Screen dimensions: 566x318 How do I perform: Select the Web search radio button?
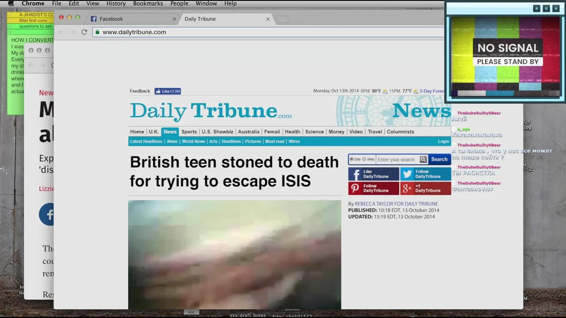pos(364,159)
